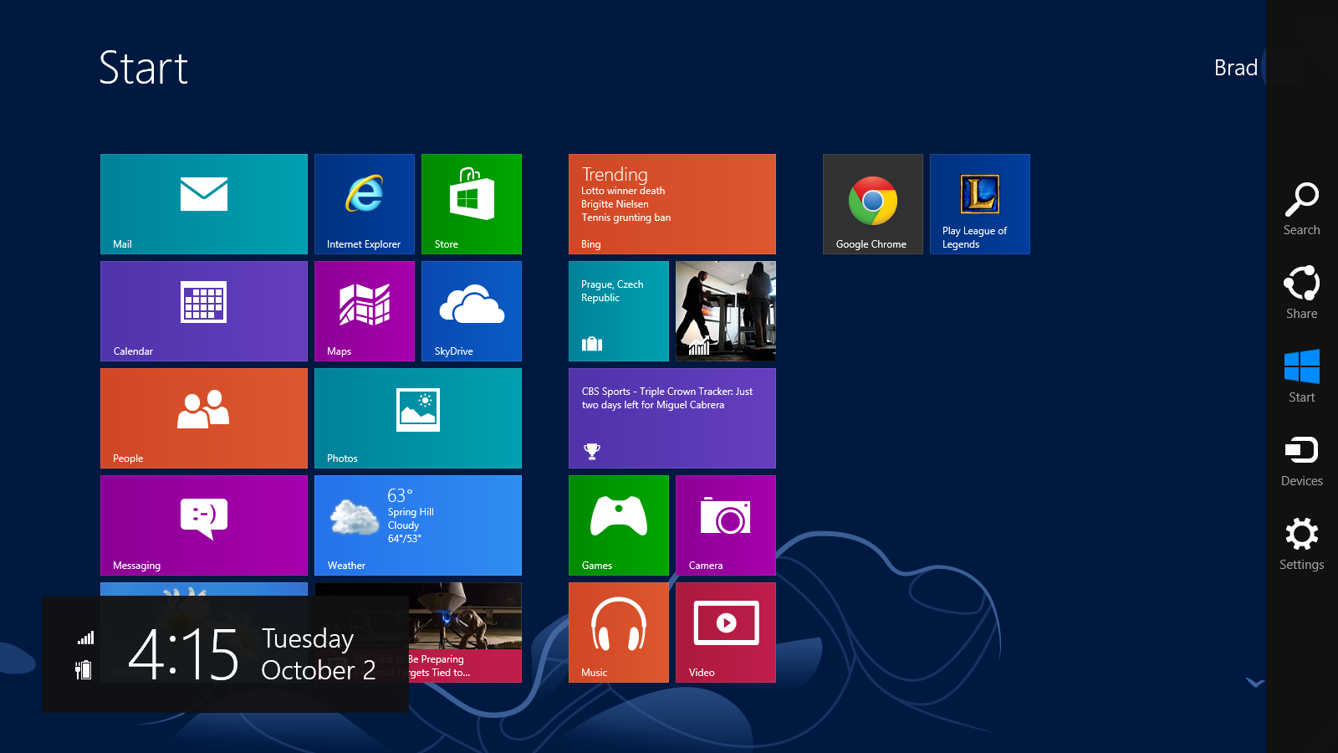Image resolution: width=1338 pixels, height=753 pixels.
Task: Launch Play League of Legends tile
Action: [980, 204]
